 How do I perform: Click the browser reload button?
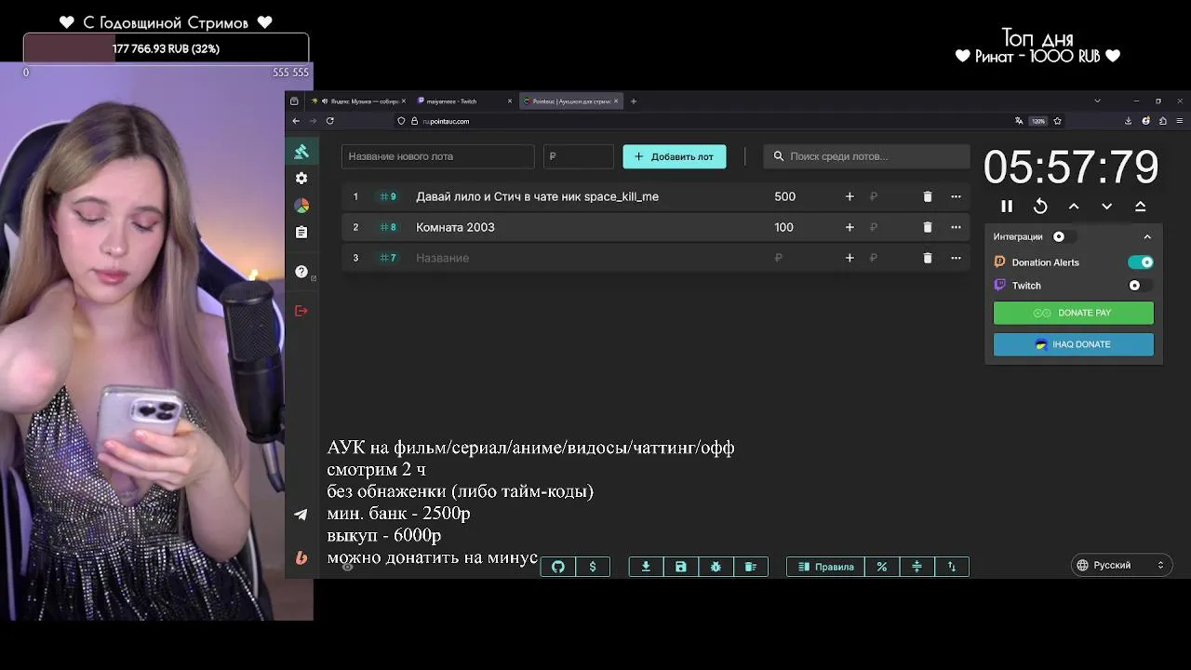point(329,121)
